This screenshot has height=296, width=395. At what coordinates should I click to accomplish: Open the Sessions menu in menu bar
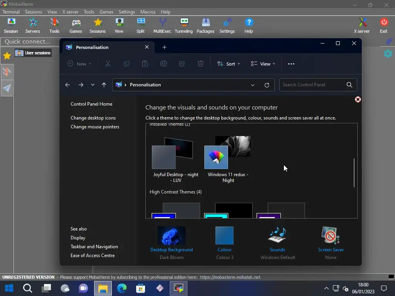click(x=34, y=12)
